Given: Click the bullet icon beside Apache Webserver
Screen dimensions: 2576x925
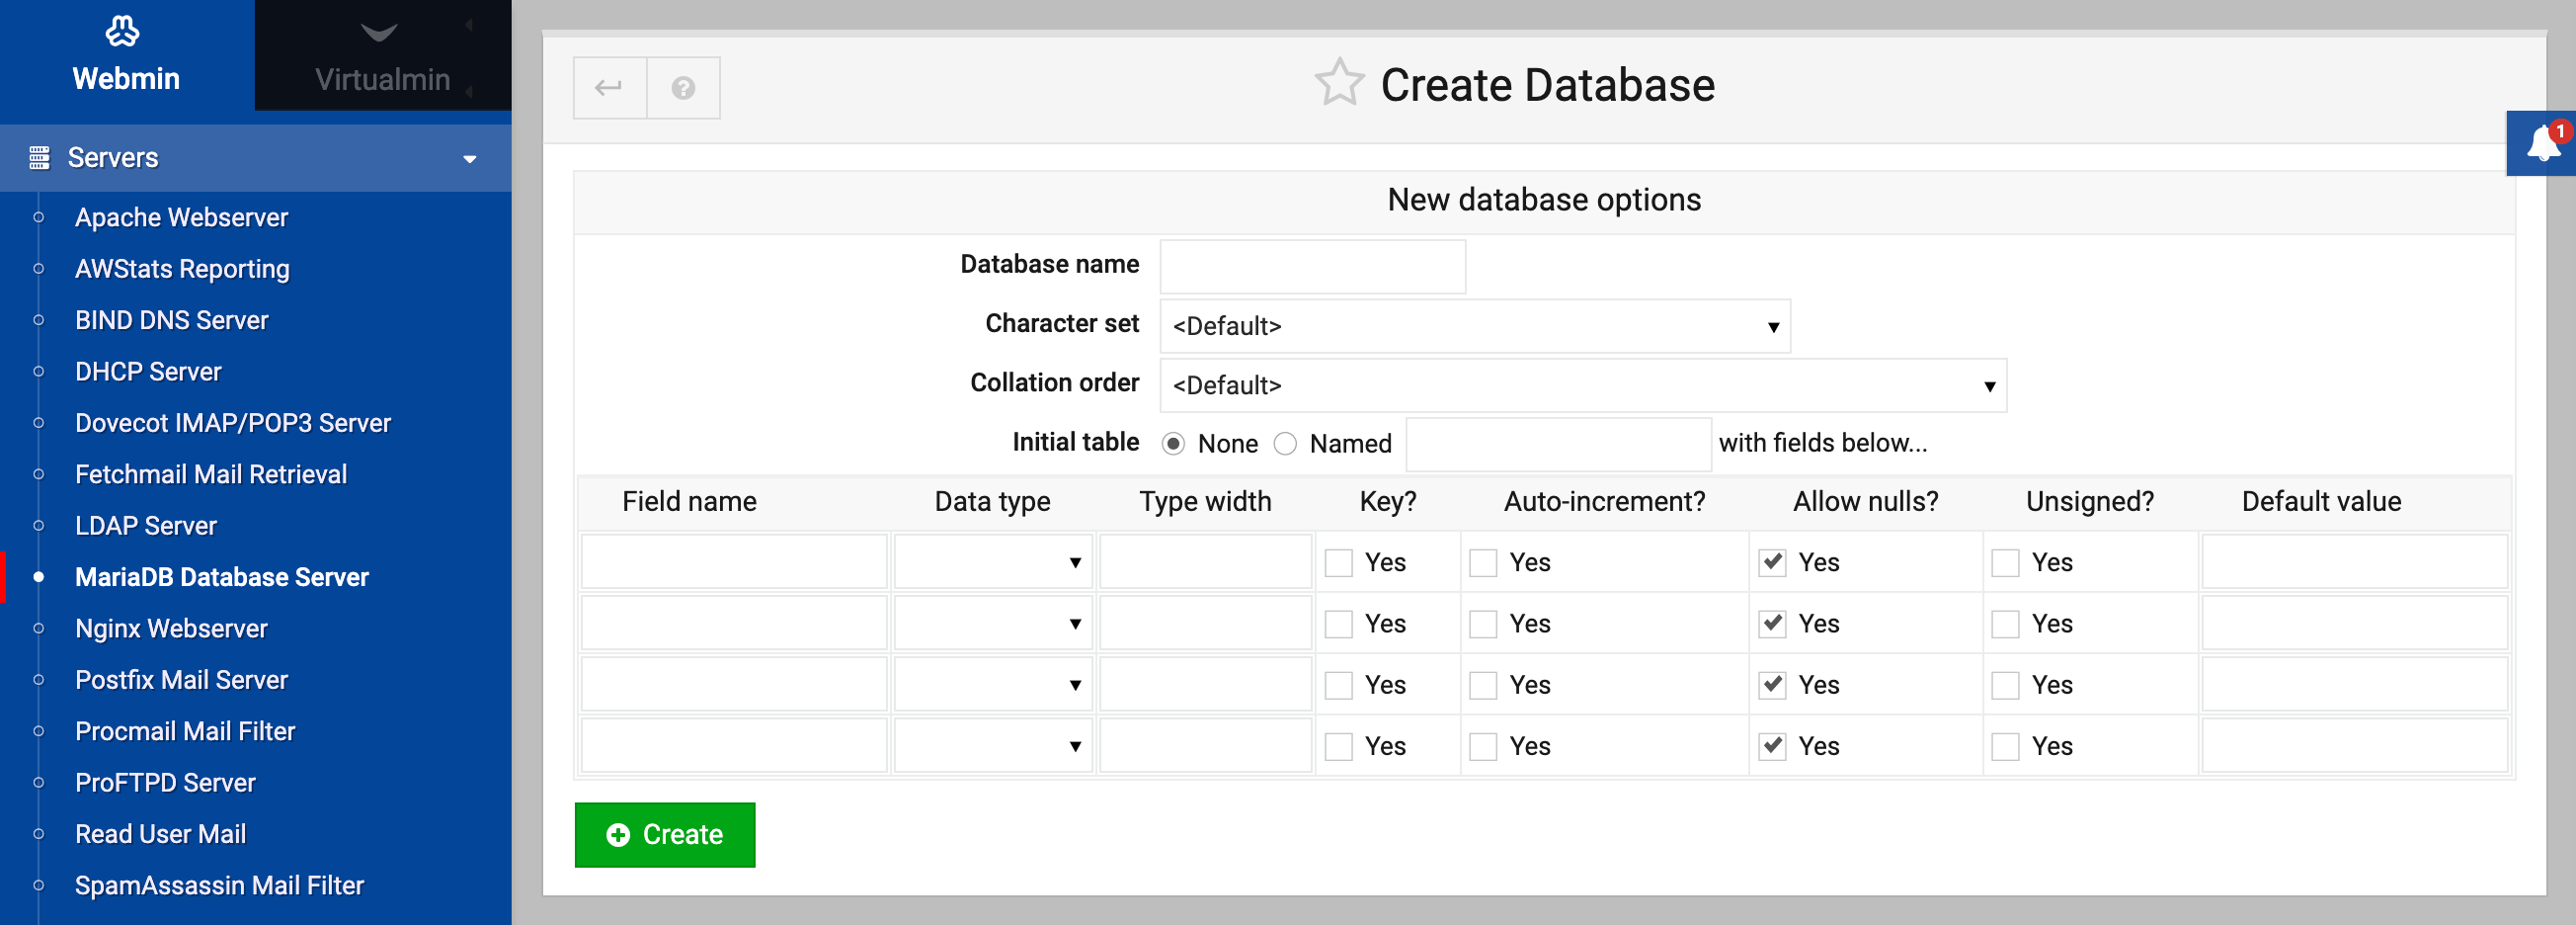Looking at the screenshot, I should pyautogui.click(x=39, y=218).
